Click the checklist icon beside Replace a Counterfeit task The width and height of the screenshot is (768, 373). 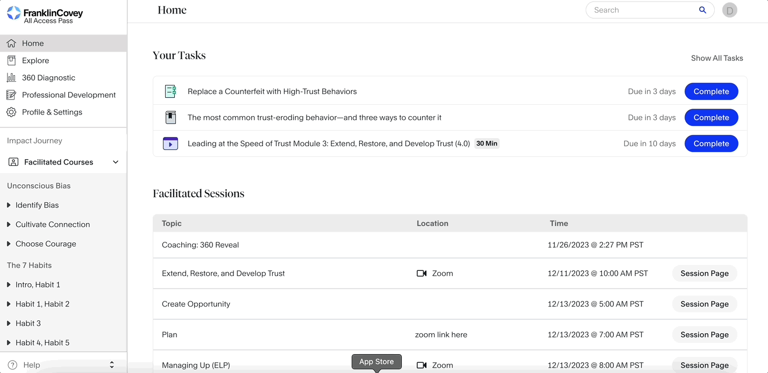pos(170,91)
